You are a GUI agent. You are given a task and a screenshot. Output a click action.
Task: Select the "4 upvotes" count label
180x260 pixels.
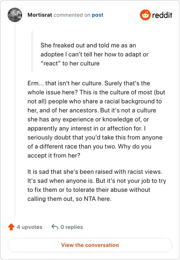[x=30, y=227]
